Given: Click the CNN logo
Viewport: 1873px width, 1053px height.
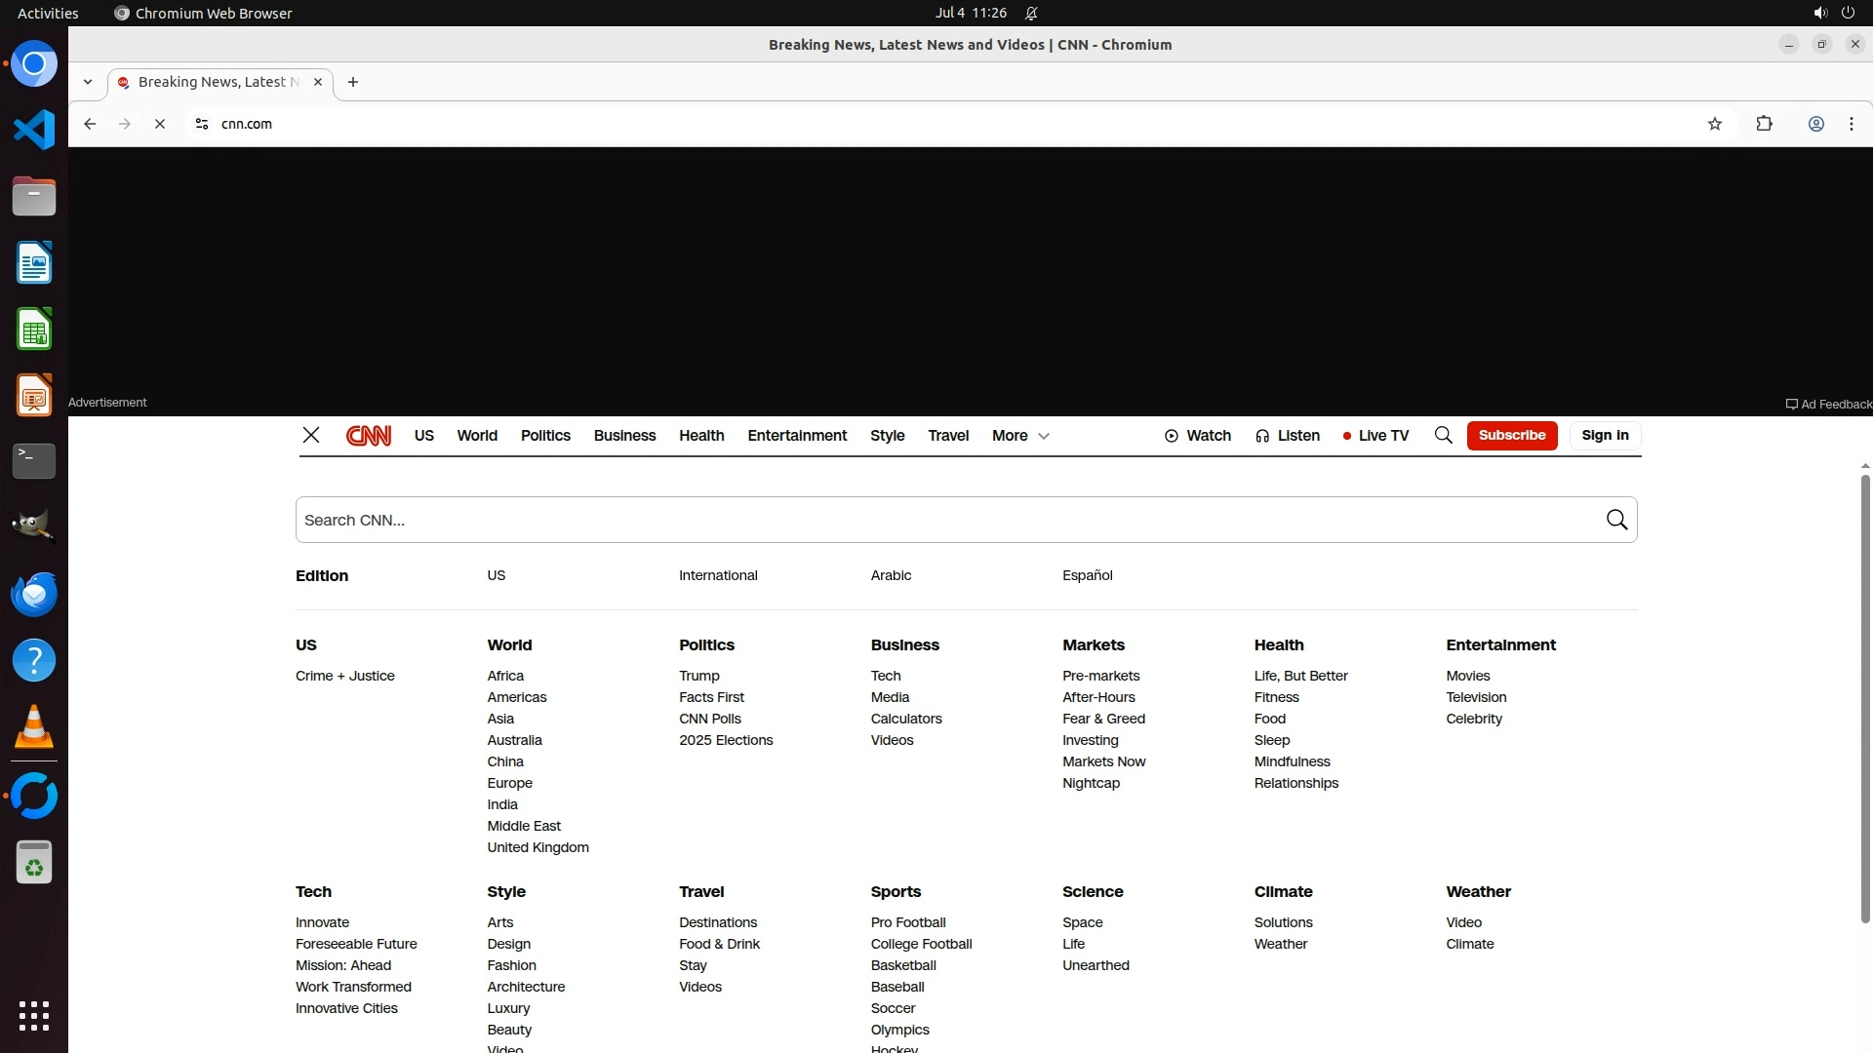Looking at the screenshot, I should 369,436.
